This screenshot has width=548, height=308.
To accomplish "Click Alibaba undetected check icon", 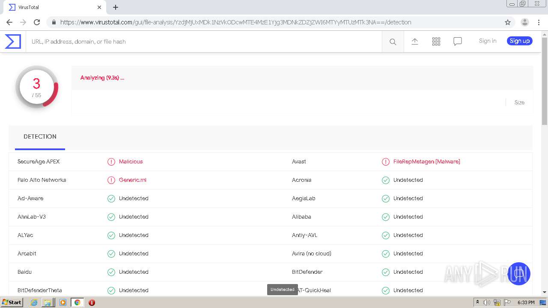I will (386, 217).
